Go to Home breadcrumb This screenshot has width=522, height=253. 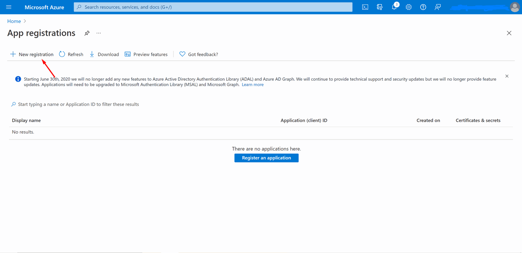(x=14, y=21)
